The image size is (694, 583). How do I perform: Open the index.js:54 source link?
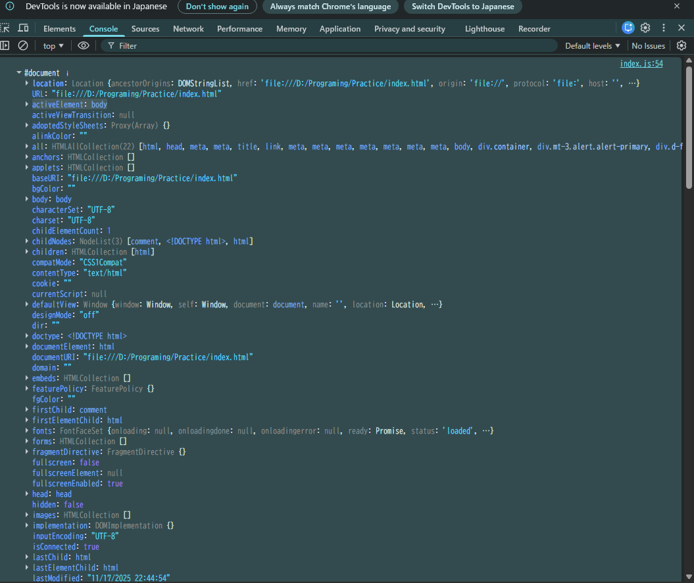tap(641, 64)
